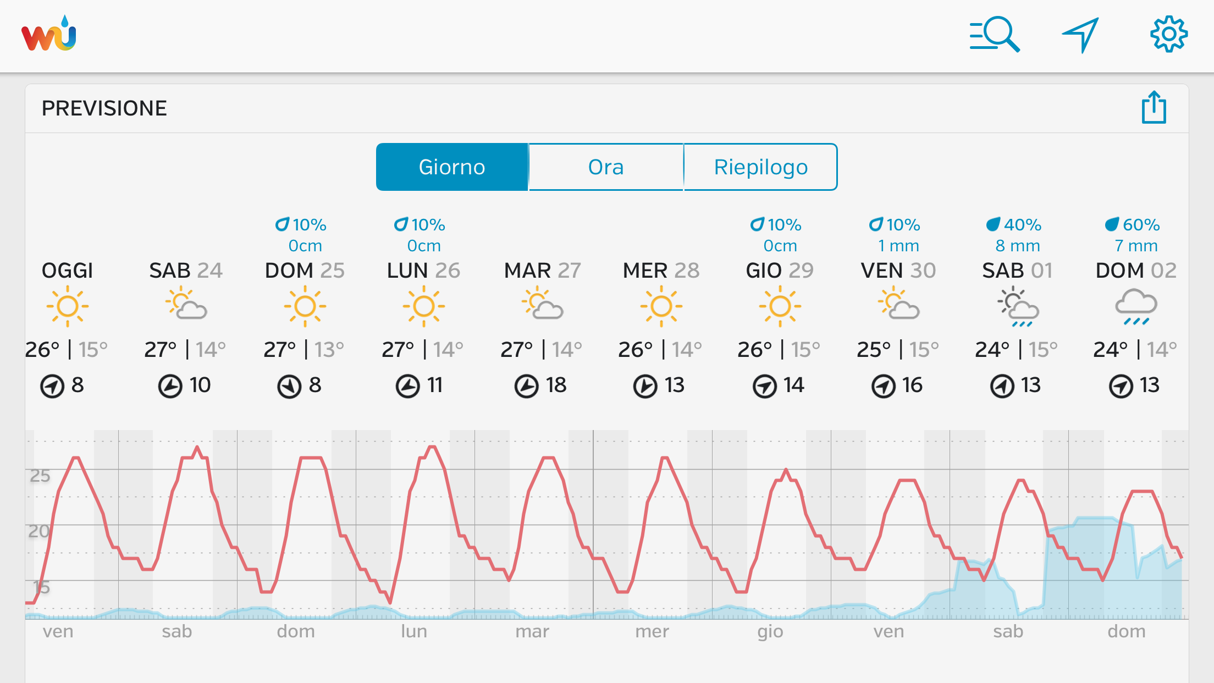Tap the showers icon for SAB 01
This screenshot has width=1214, height=683.
coord(1017,307)
